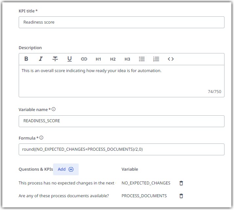
Task: Delete the PROCESS_DOCUMENTS variable row
Action: (181, 196)
